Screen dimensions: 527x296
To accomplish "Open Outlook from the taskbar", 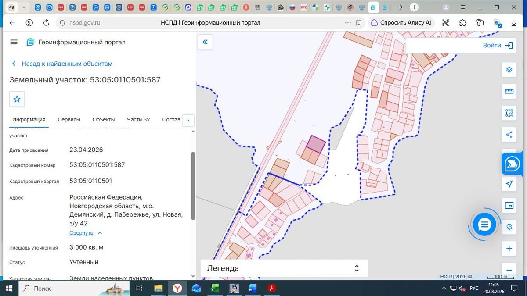I will point(196,289).
